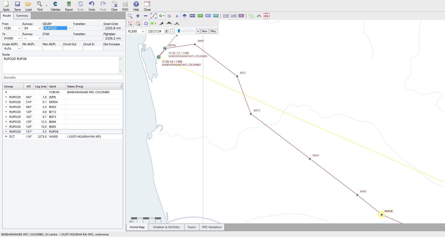Toggle DCT segments display

pyautogui.click(x=208, y=16)
